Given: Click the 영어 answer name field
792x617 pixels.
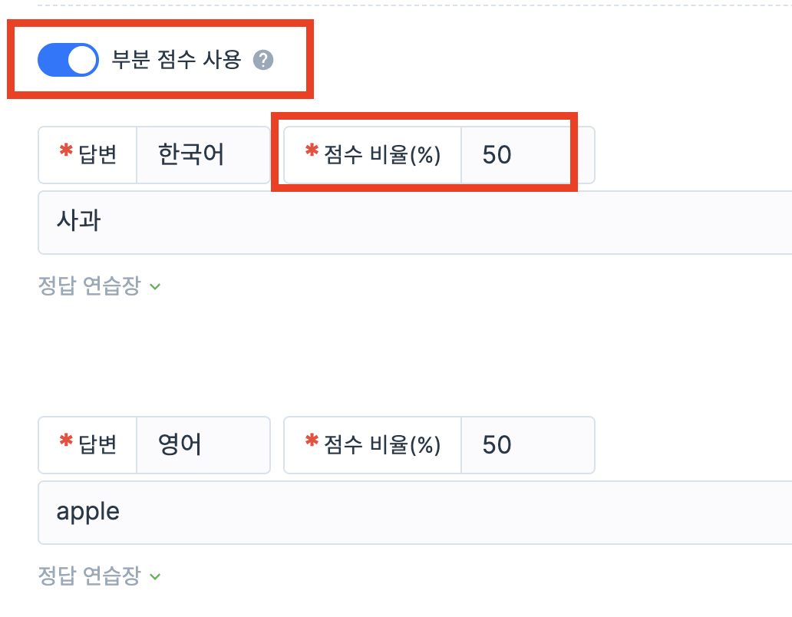Looking at the screenshot, I should coord(203,445).
